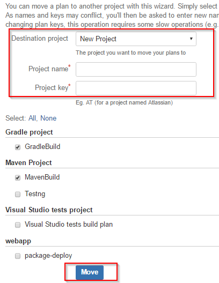Select None plans link
The image size is (219, 283).
click(48, 118)
